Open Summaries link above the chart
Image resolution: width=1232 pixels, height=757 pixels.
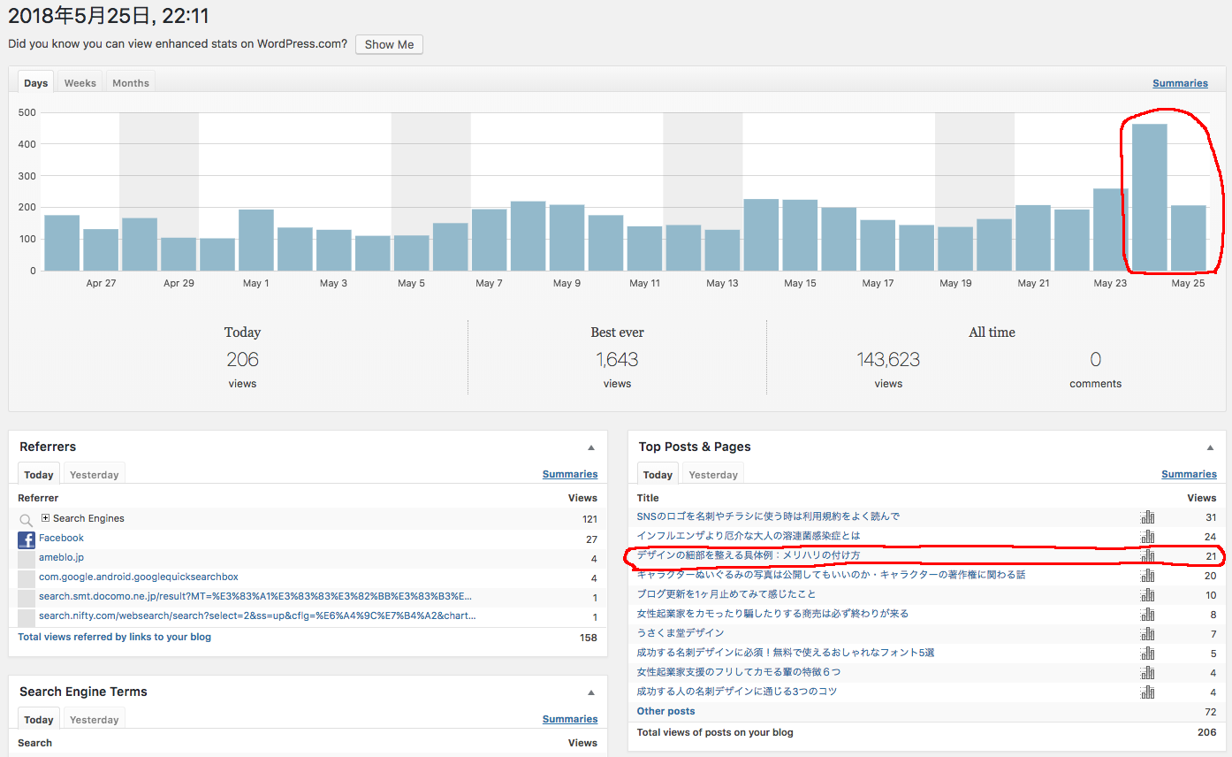point(1180,83)
